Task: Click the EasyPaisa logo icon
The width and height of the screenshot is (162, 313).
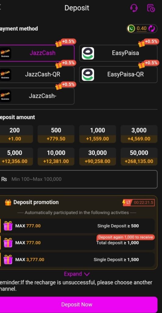Action: click(88, 53)
